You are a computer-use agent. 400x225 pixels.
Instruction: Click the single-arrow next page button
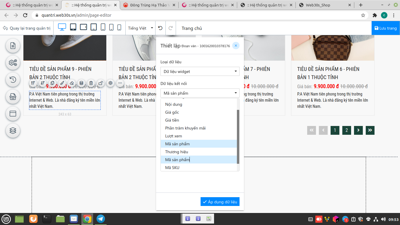point(358,130)
